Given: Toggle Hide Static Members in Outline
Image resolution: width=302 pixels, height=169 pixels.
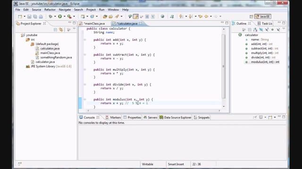Looking at the screenshot, I should coord(267,30).
